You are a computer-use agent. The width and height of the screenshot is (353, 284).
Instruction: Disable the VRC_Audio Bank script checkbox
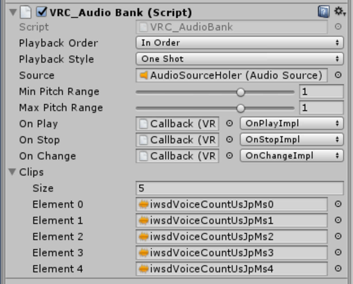click(42, 12)
